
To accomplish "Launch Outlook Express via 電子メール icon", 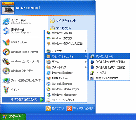I will click(x=6, y=31).
